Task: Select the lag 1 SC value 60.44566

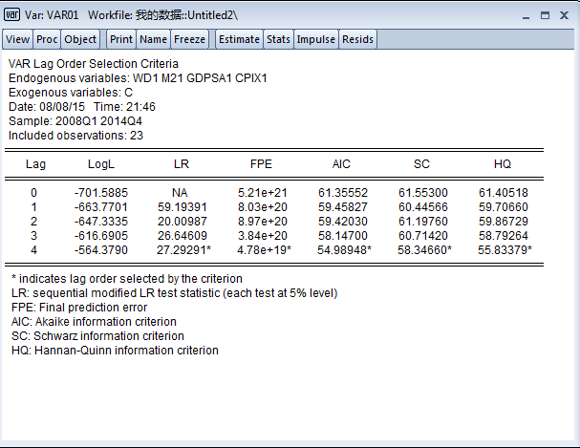Action: point(421,207)
